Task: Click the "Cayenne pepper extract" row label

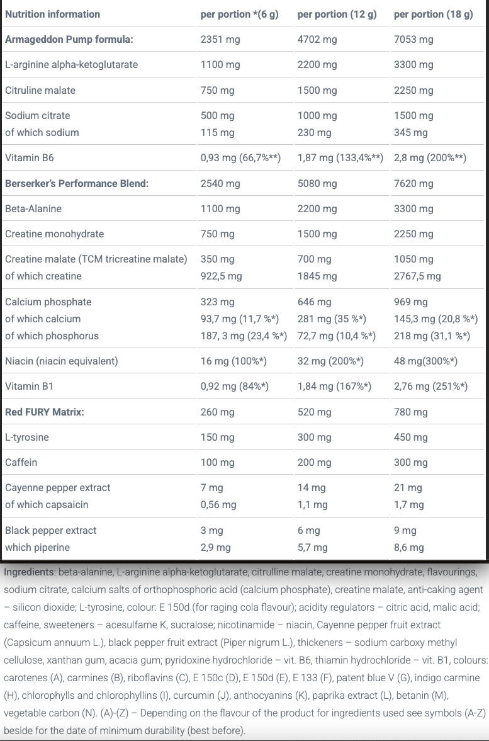Action: (x=58, y=487)
